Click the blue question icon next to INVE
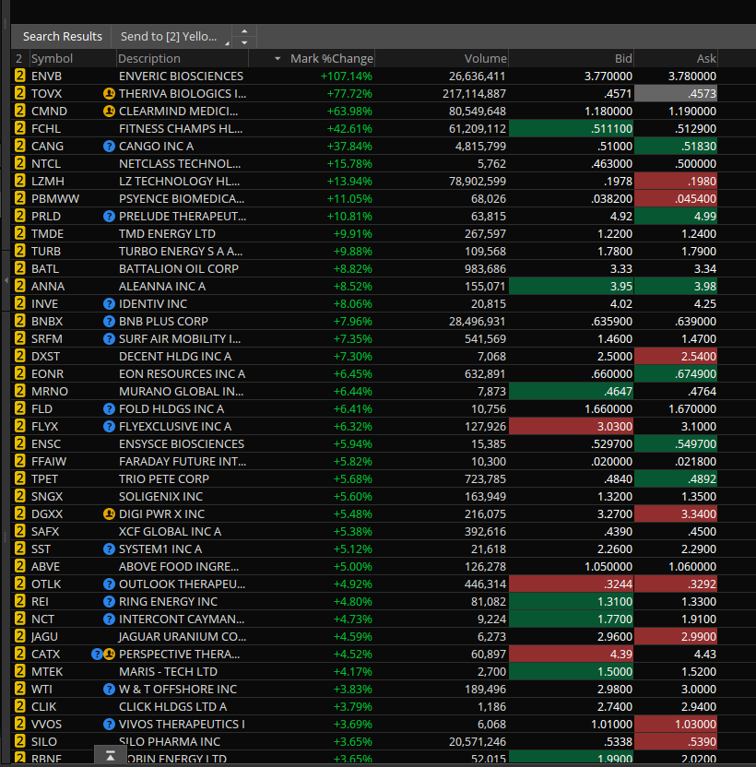The image size is (756, 767). (109, 304)
